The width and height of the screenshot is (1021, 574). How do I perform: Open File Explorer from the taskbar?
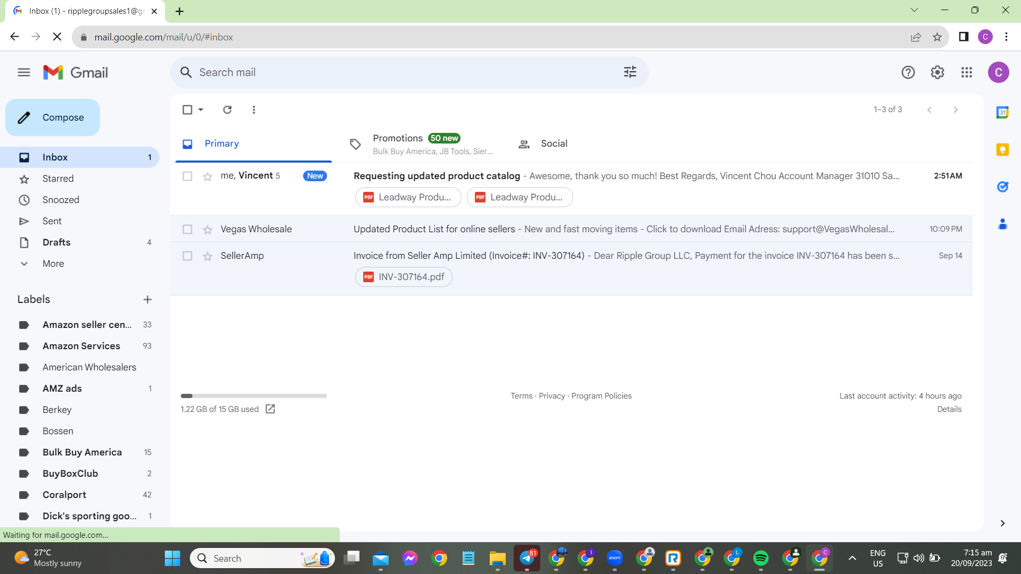(498, 558)
